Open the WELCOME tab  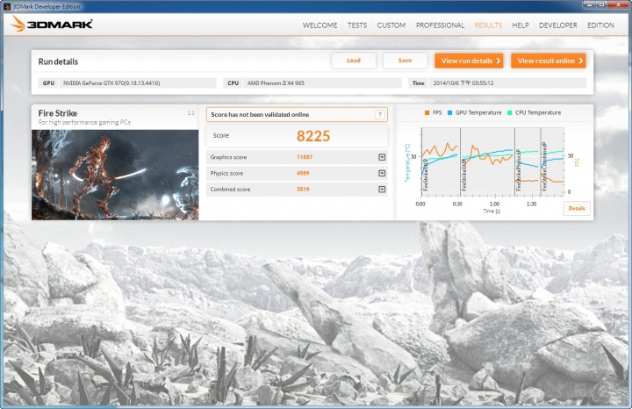click(320, 25)
